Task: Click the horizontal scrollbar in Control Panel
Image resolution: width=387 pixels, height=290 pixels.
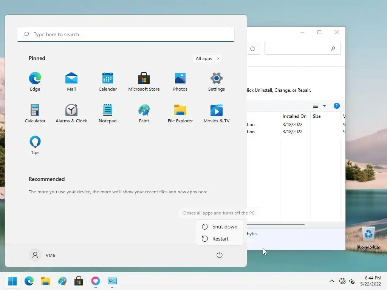Action: [276, 225]
